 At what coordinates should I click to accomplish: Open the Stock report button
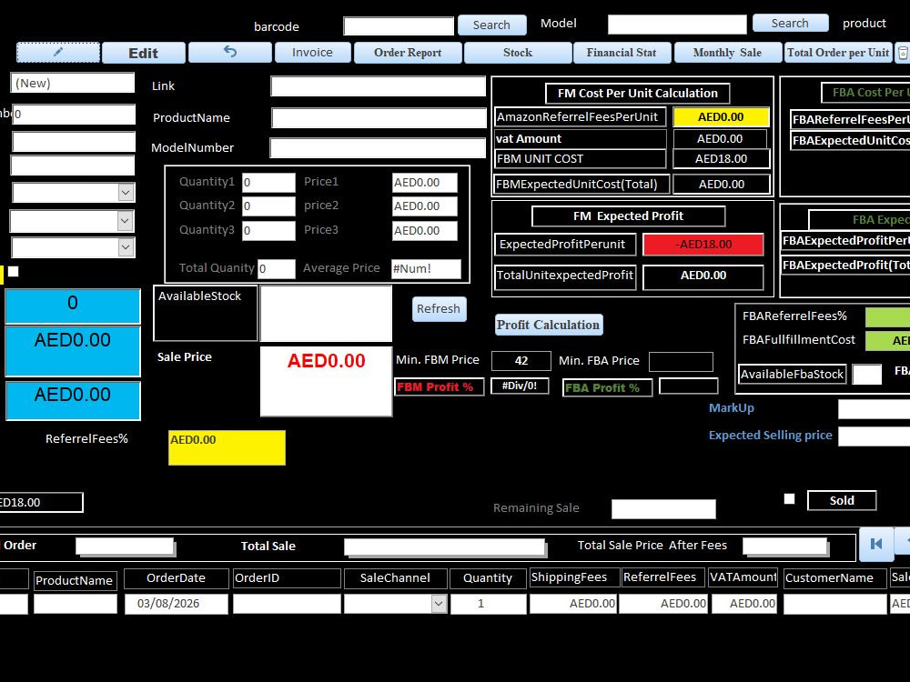[518, 52]
